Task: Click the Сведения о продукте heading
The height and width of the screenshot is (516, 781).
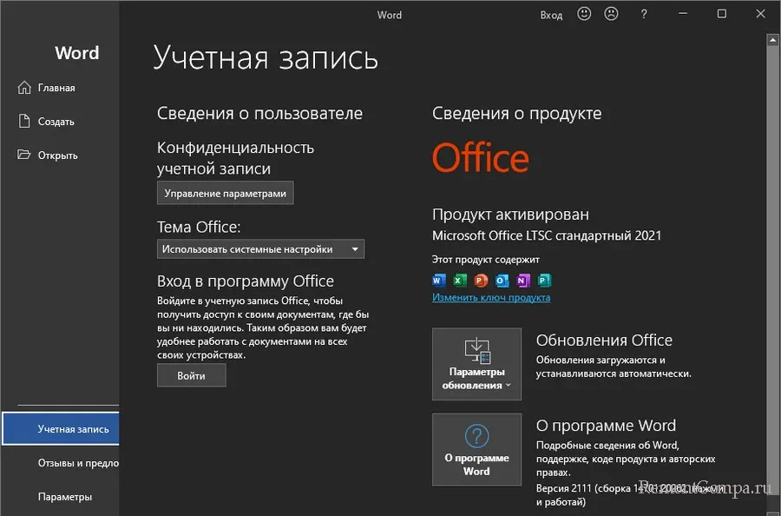Action: pyautogui.click(x=516, y=113)
